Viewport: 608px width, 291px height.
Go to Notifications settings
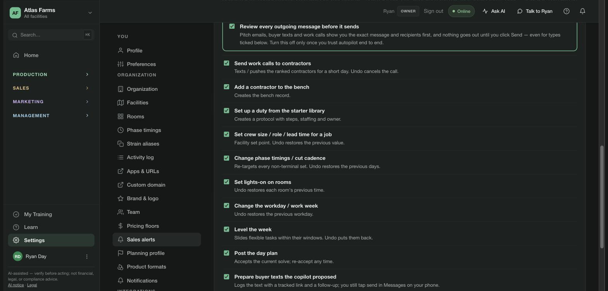click(157, 281)
